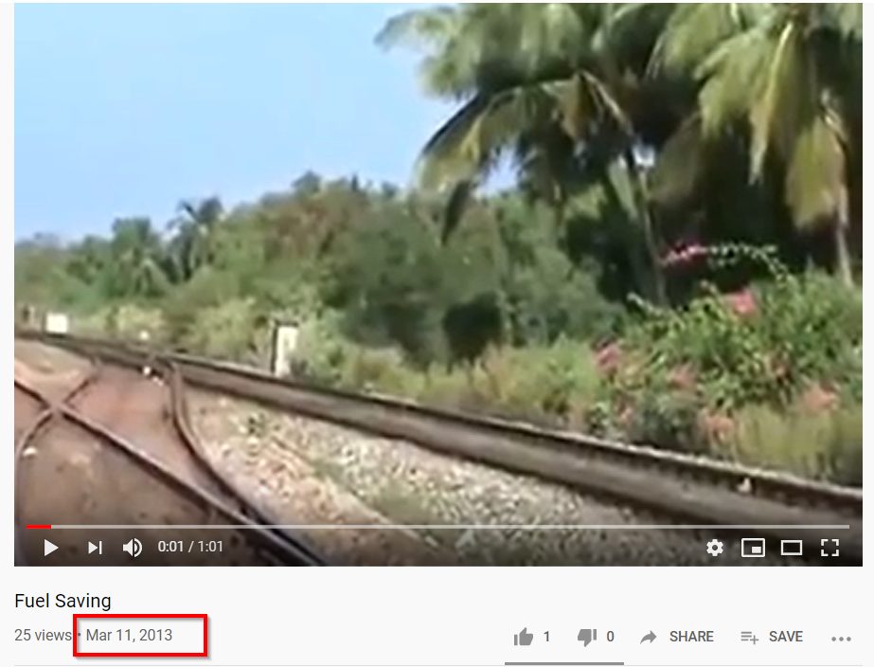Click the SAVE label
Screen dimensions: 874x667
(785, 637)
